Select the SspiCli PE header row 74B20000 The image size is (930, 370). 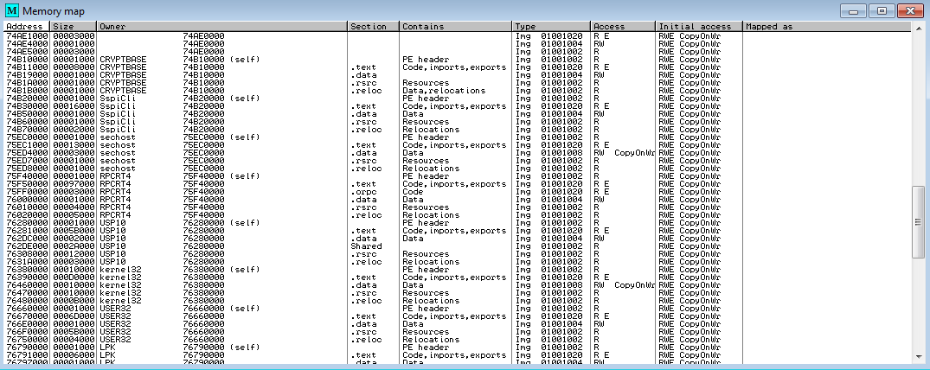[458, 99]
